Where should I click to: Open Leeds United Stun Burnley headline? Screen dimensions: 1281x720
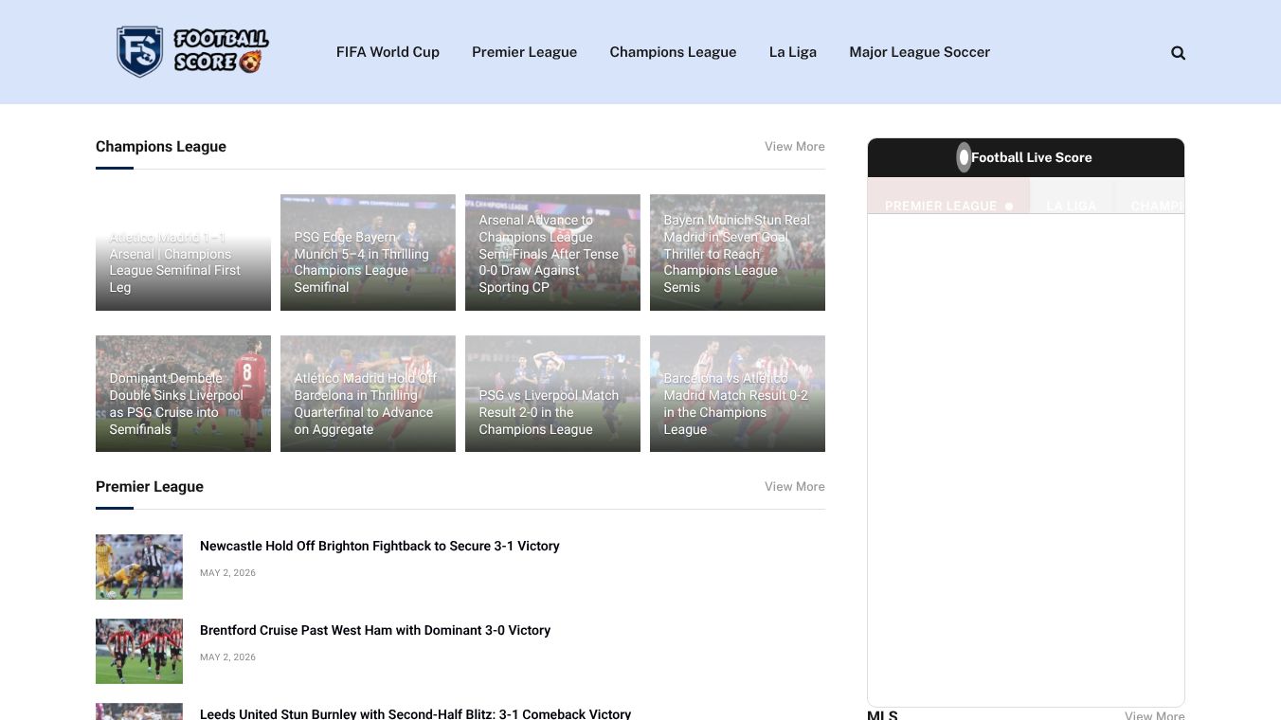tap(415, 713)
